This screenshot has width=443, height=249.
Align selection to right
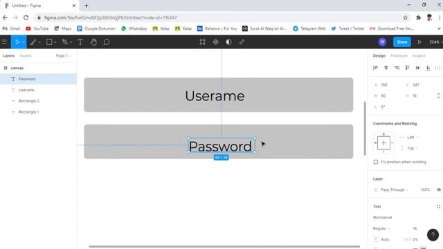point(397,68)
